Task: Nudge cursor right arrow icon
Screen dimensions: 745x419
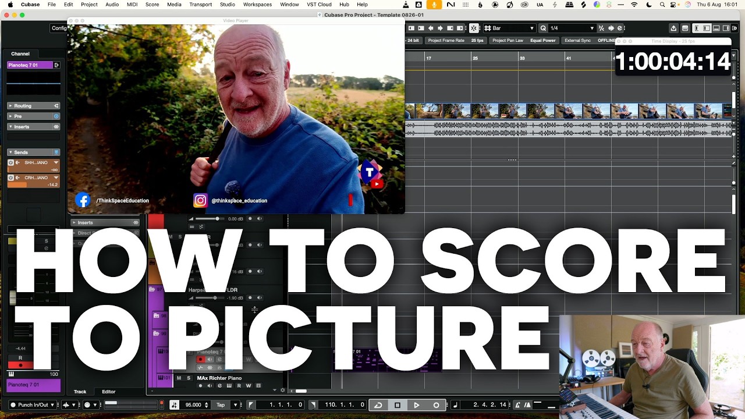Action: [x=441, y=28]
